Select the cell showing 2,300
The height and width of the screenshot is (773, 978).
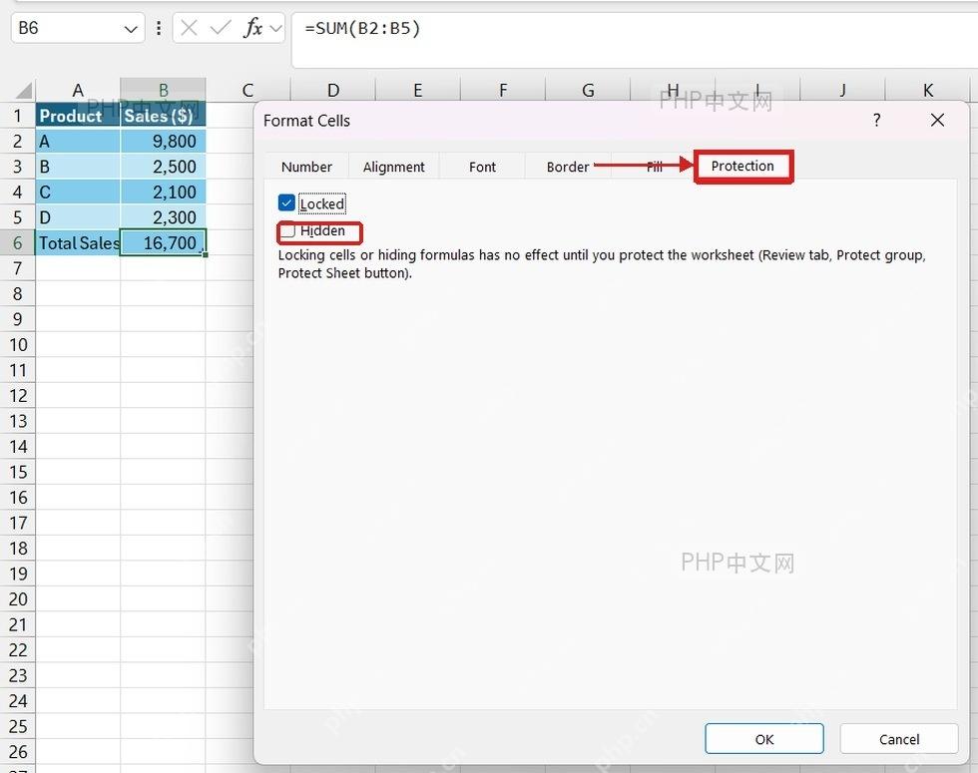coord(163,217)
